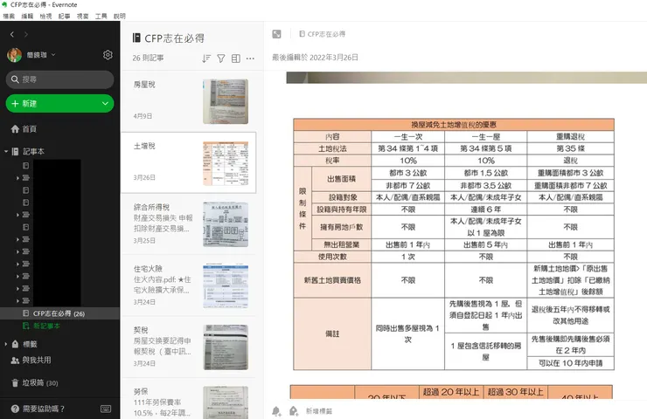Collapse the 記事本 notebooks tree

pos(6,152)
